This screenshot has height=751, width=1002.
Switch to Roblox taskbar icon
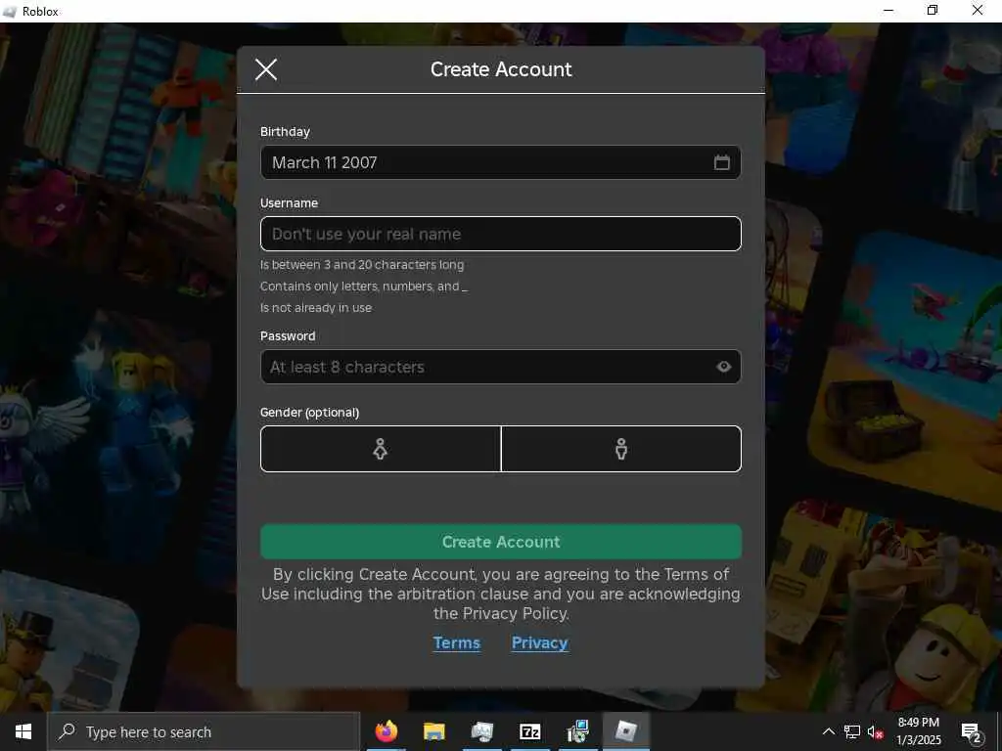[x=625, y=731]
